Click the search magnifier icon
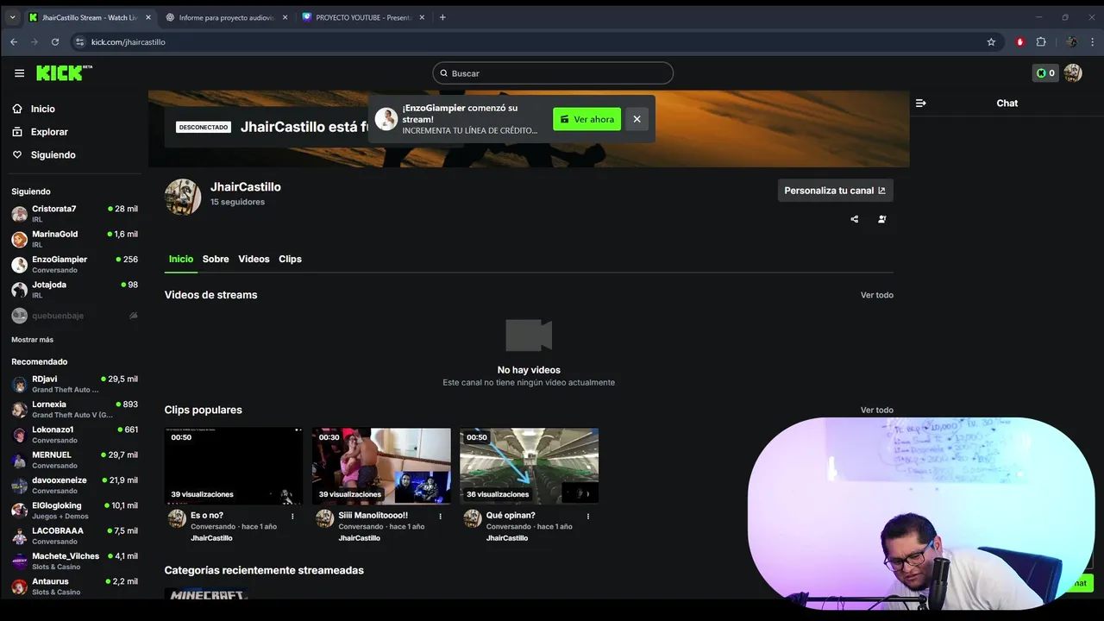 (x=444, y=73)
